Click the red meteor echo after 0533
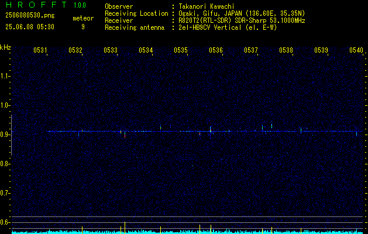The width and height of the screenshot is (368, 234). [125, 135]
